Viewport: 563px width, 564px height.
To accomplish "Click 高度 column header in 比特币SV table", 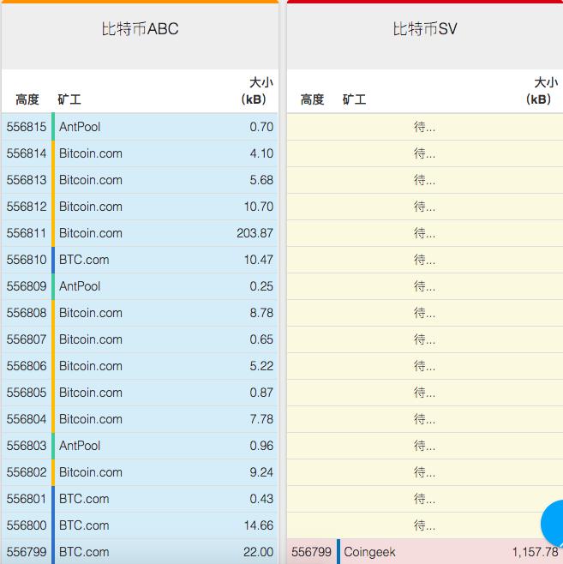I will coord(312,99).
